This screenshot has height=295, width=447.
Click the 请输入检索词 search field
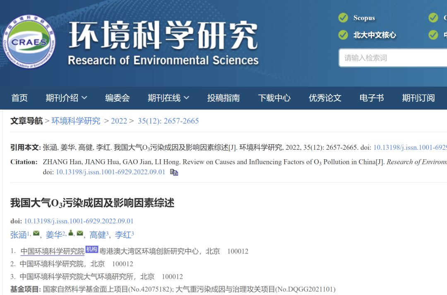click(x=393, y=58)
